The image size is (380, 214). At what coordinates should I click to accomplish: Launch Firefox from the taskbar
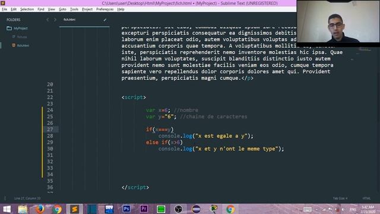pyautogui.click(x=40, y=209)
